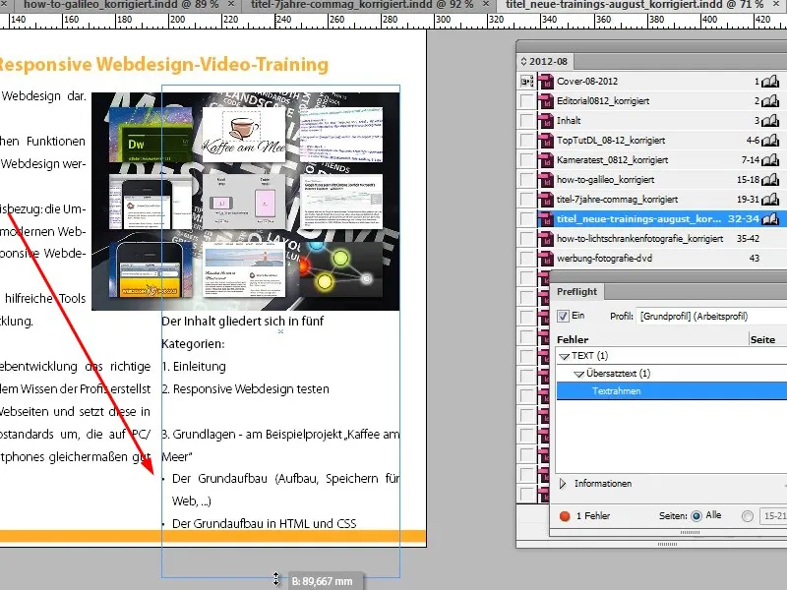Select the Preflight panel tab
The height and width of the screenshot is (590, 787).
click(576, 291)
